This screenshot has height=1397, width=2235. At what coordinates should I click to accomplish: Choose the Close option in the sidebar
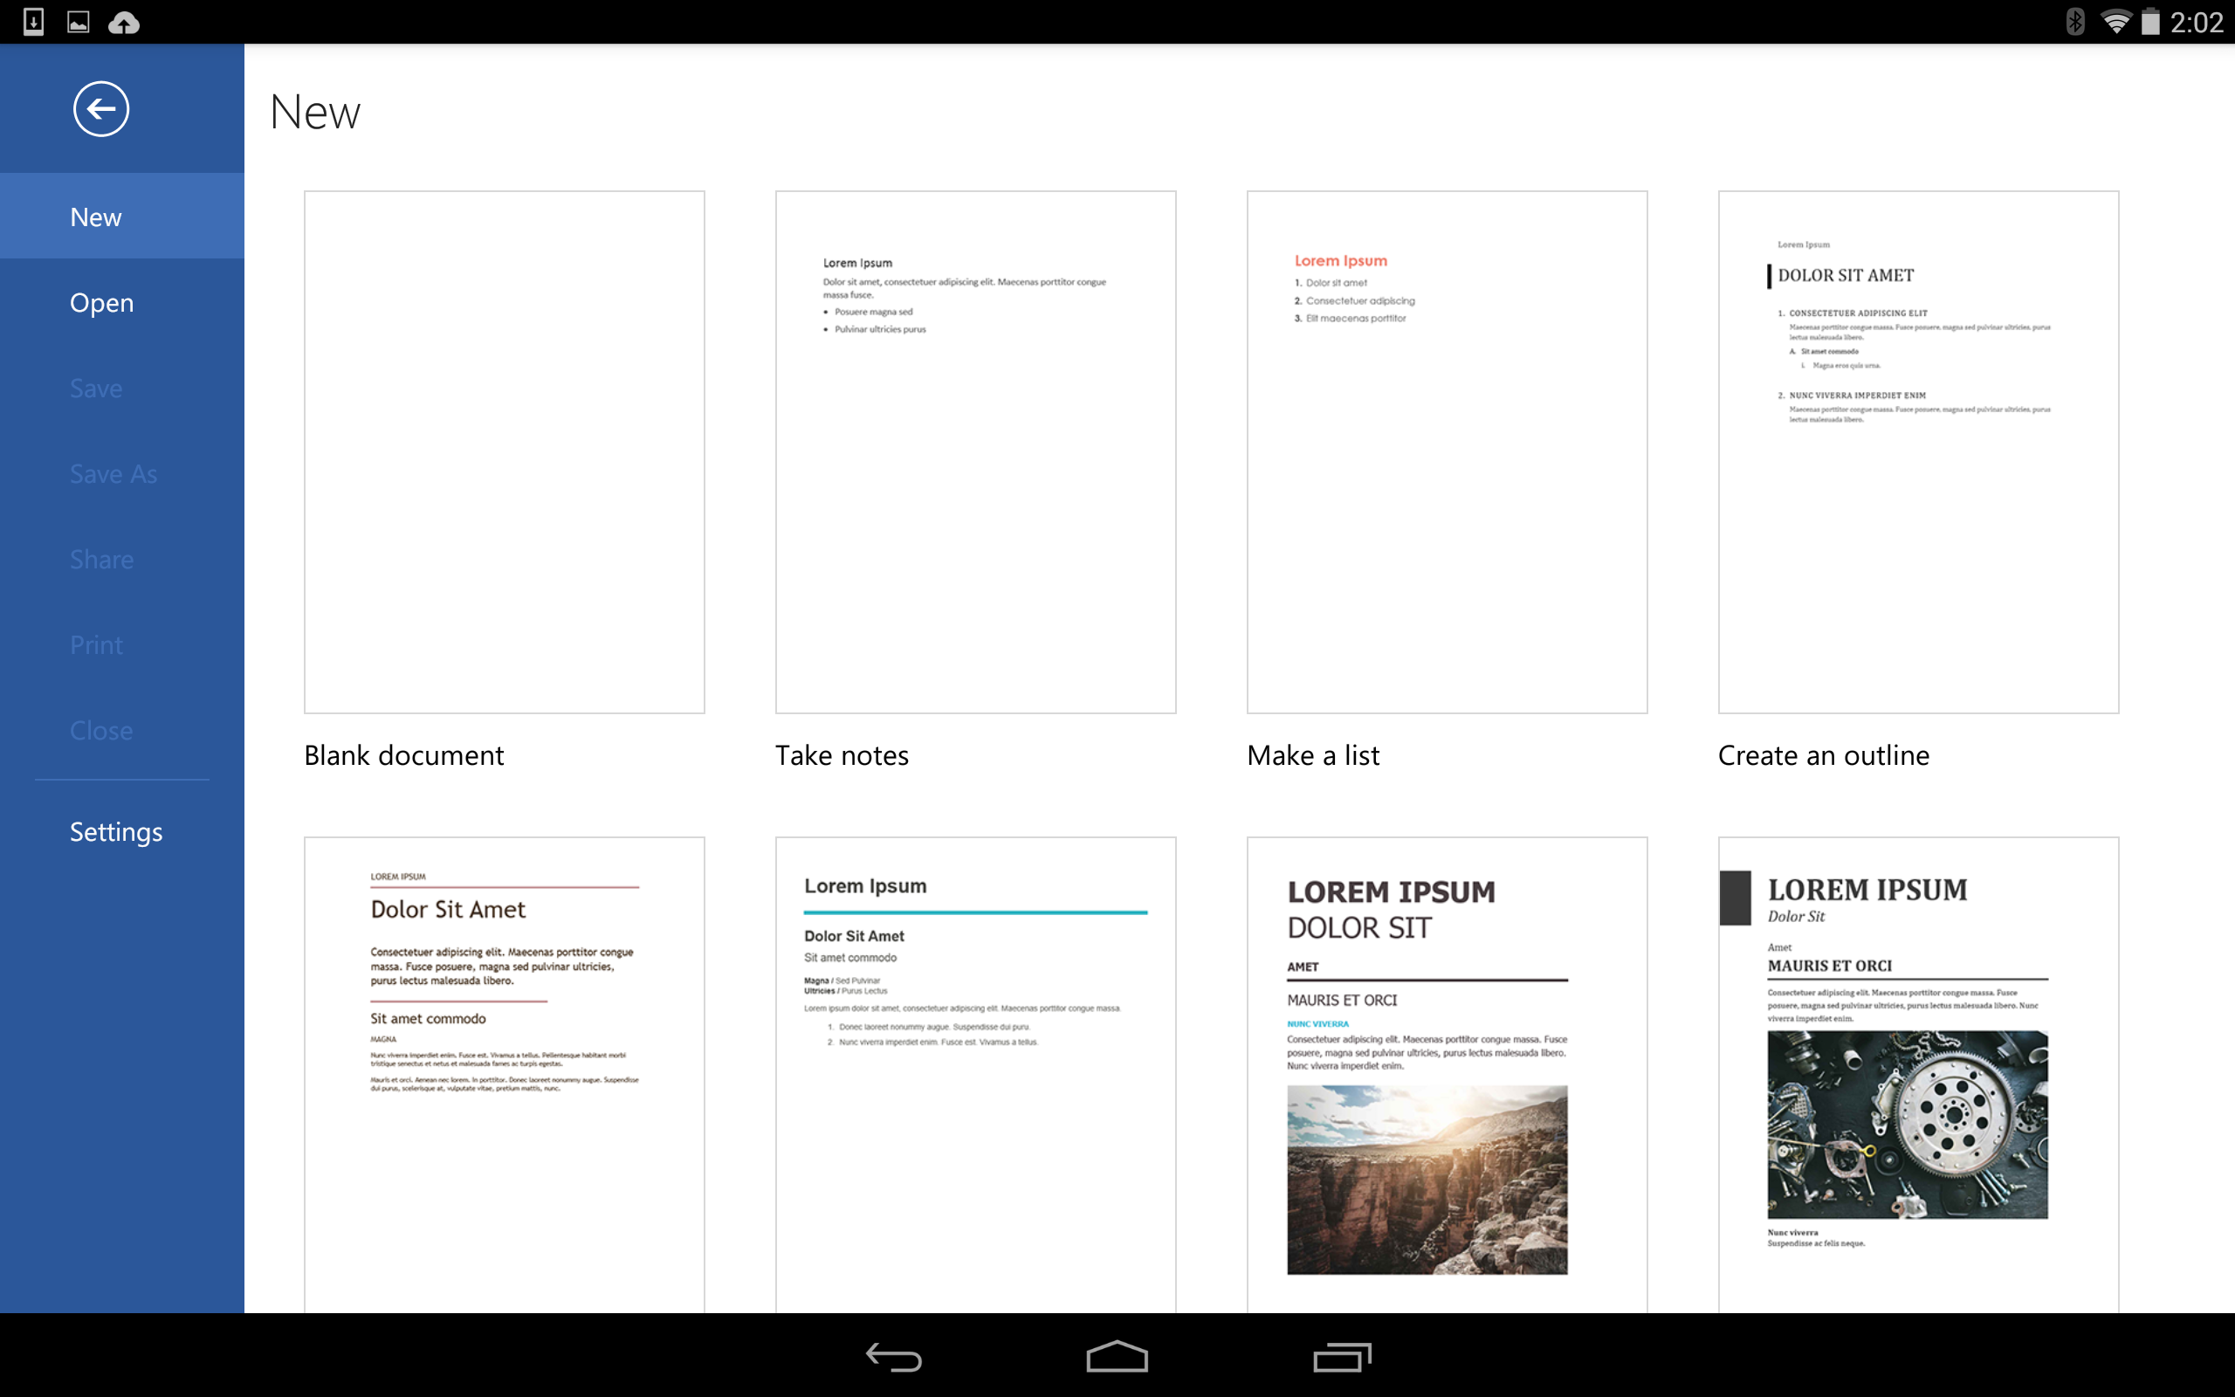pos(100,730)
